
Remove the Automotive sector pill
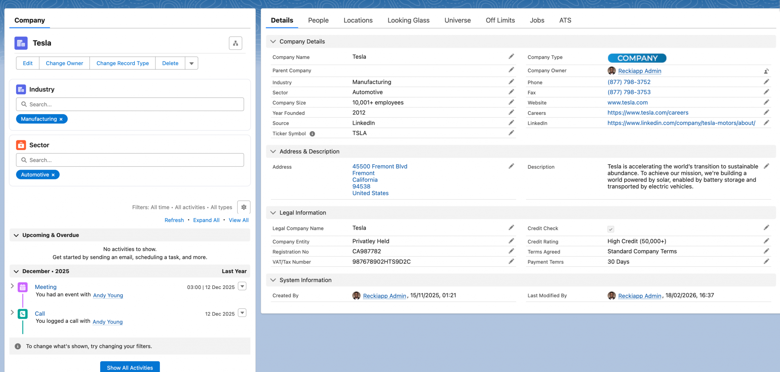(53, 175)
